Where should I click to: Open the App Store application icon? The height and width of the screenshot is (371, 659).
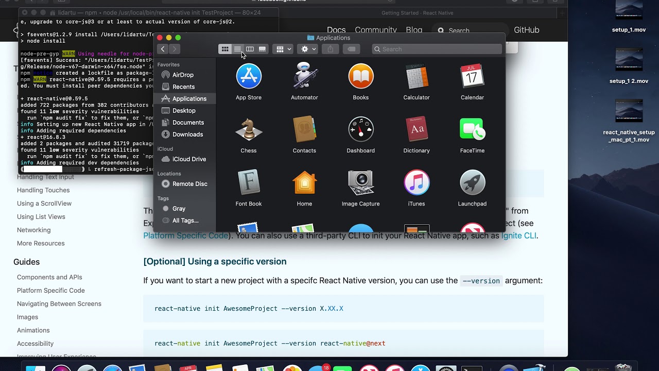pyautogui.click(x=249, y=76)
